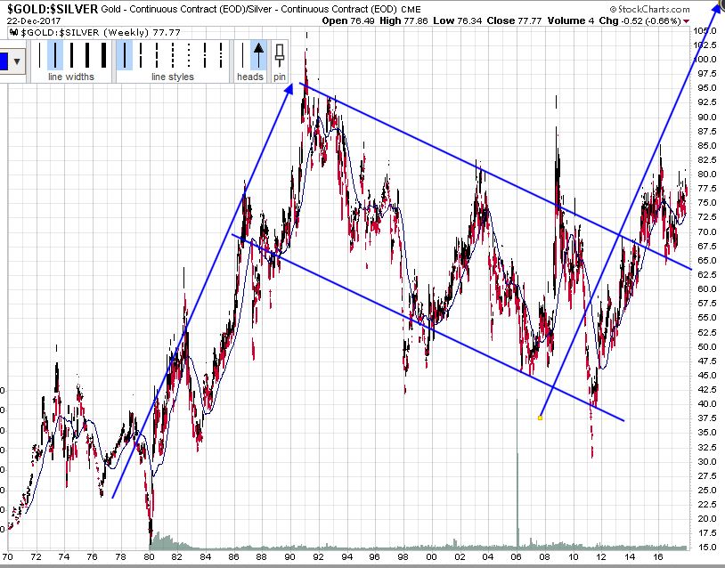The height and width of the screenshot is (568, 725).
Task: Select the fourth line width option
Action: pyautogui.click(x=89, y=55)
